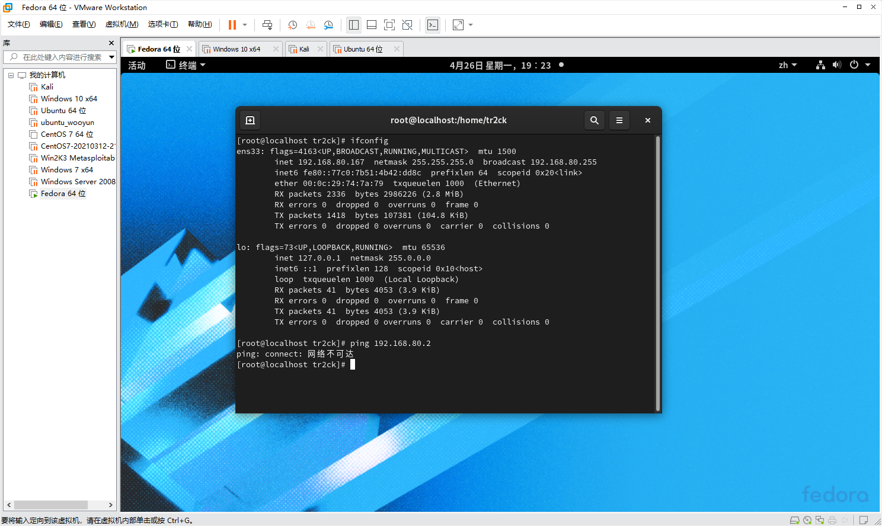Close the Fedora 64 位 tab
This screenshot has height=526, width=882.
point(189,49)
